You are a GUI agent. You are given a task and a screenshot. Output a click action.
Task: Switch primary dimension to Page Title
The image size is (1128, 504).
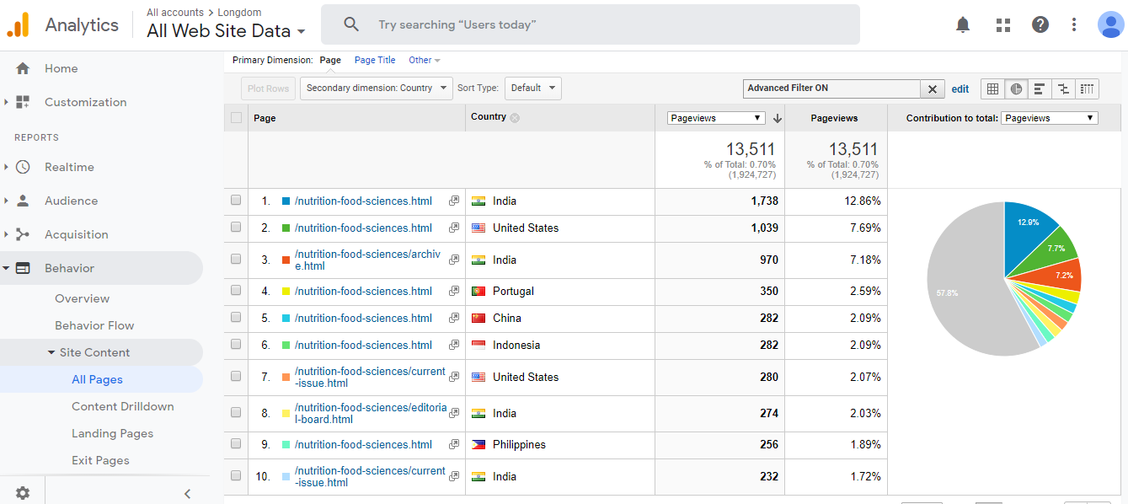tap(375, 61)
